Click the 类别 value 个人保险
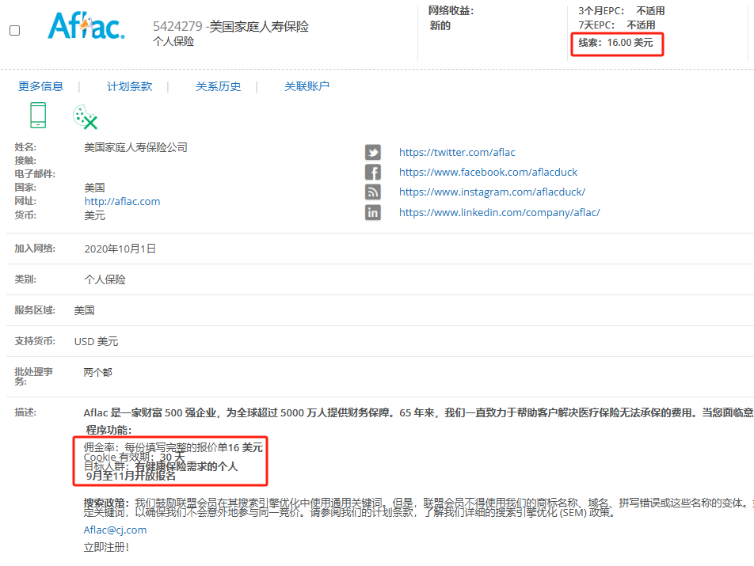 (105, 279)
